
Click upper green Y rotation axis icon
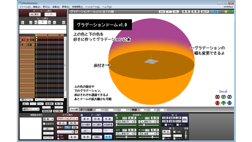pyautogui.click(x=223, y=97)
